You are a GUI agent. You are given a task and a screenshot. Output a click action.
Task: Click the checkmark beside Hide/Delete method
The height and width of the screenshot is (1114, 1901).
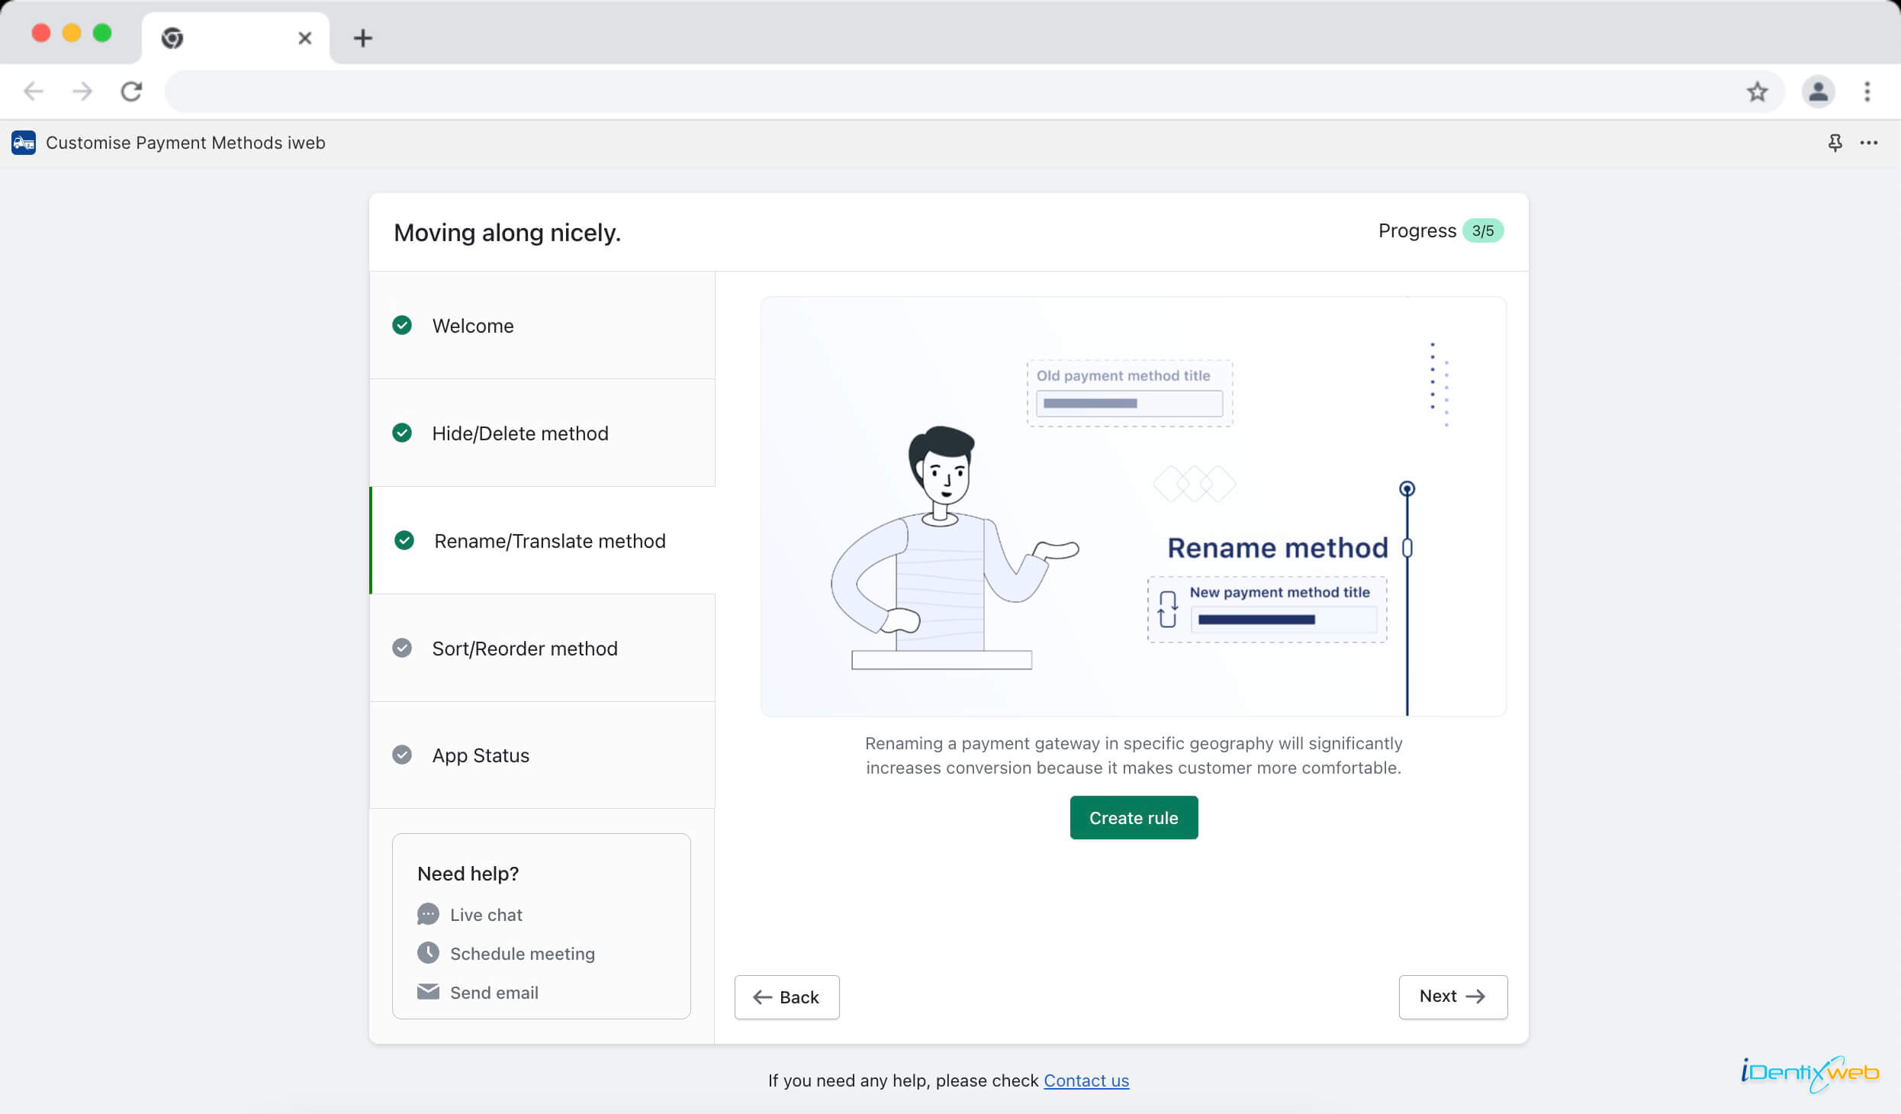point(402,433)
